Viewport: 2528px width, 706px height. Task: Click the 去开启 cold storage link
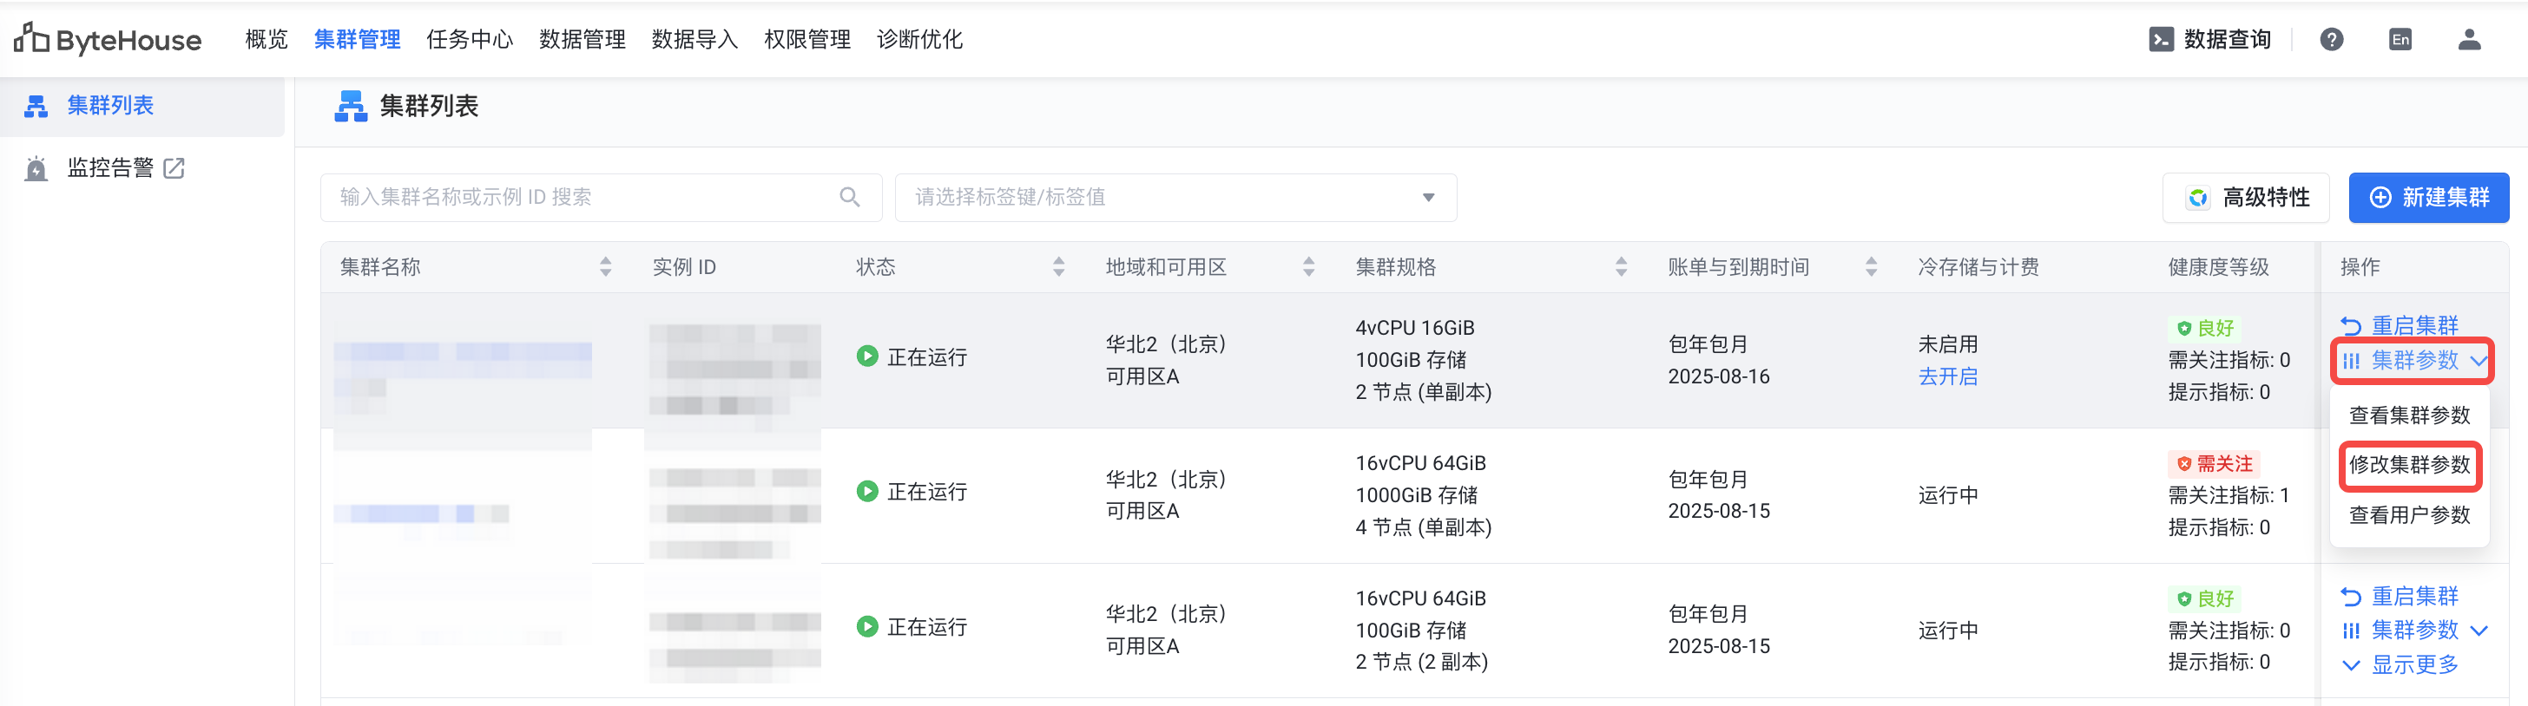[x=1947, y=376]
